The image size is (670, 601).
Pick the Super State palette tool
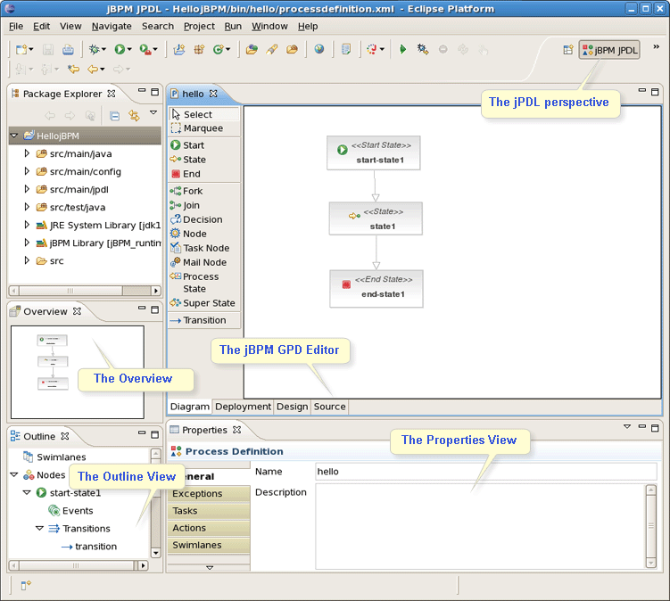point(209,303)
